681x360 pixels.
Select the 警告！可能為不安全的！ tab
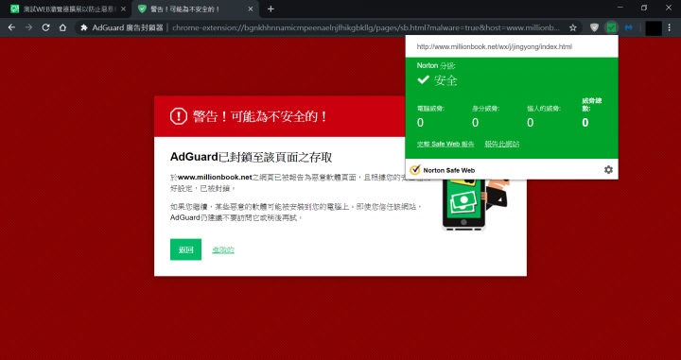pyautogui.click(x=196, y=9)
